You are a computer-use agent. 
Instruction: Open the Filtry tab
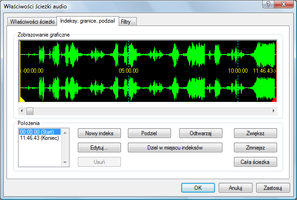(127, 22)
